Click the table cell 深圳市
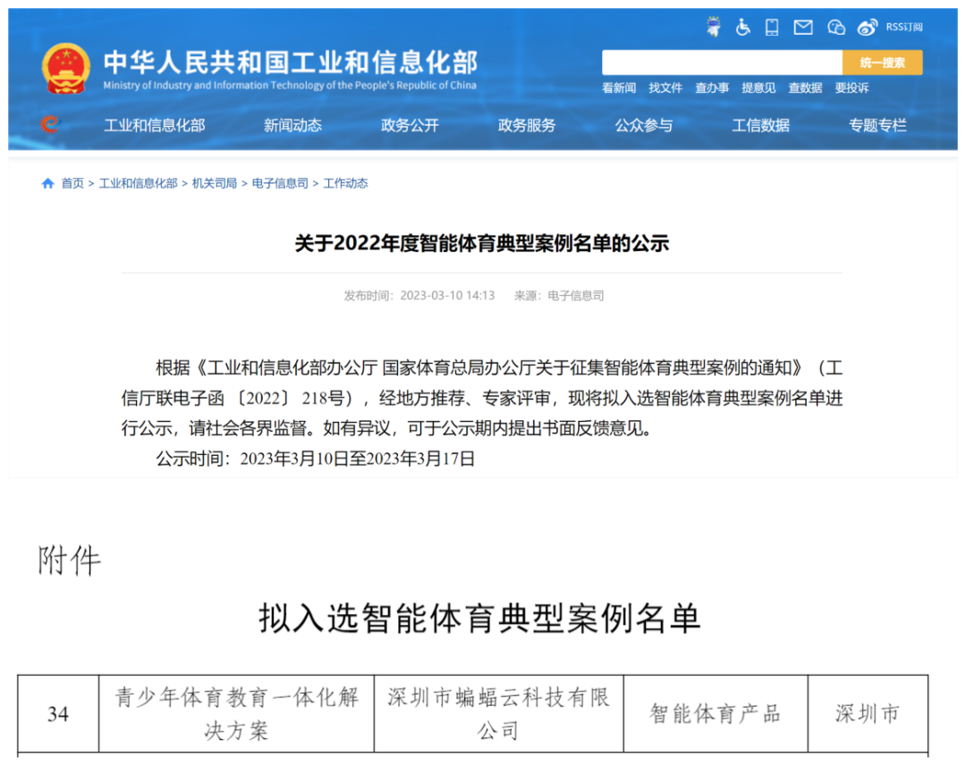The height and width of the screenshot is (774, 966). pos(868,713)
